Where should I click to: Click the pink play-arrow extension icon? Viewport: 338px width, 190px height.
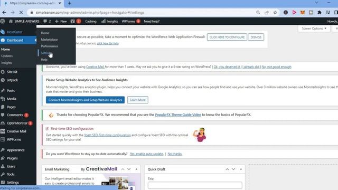point(294,13)
